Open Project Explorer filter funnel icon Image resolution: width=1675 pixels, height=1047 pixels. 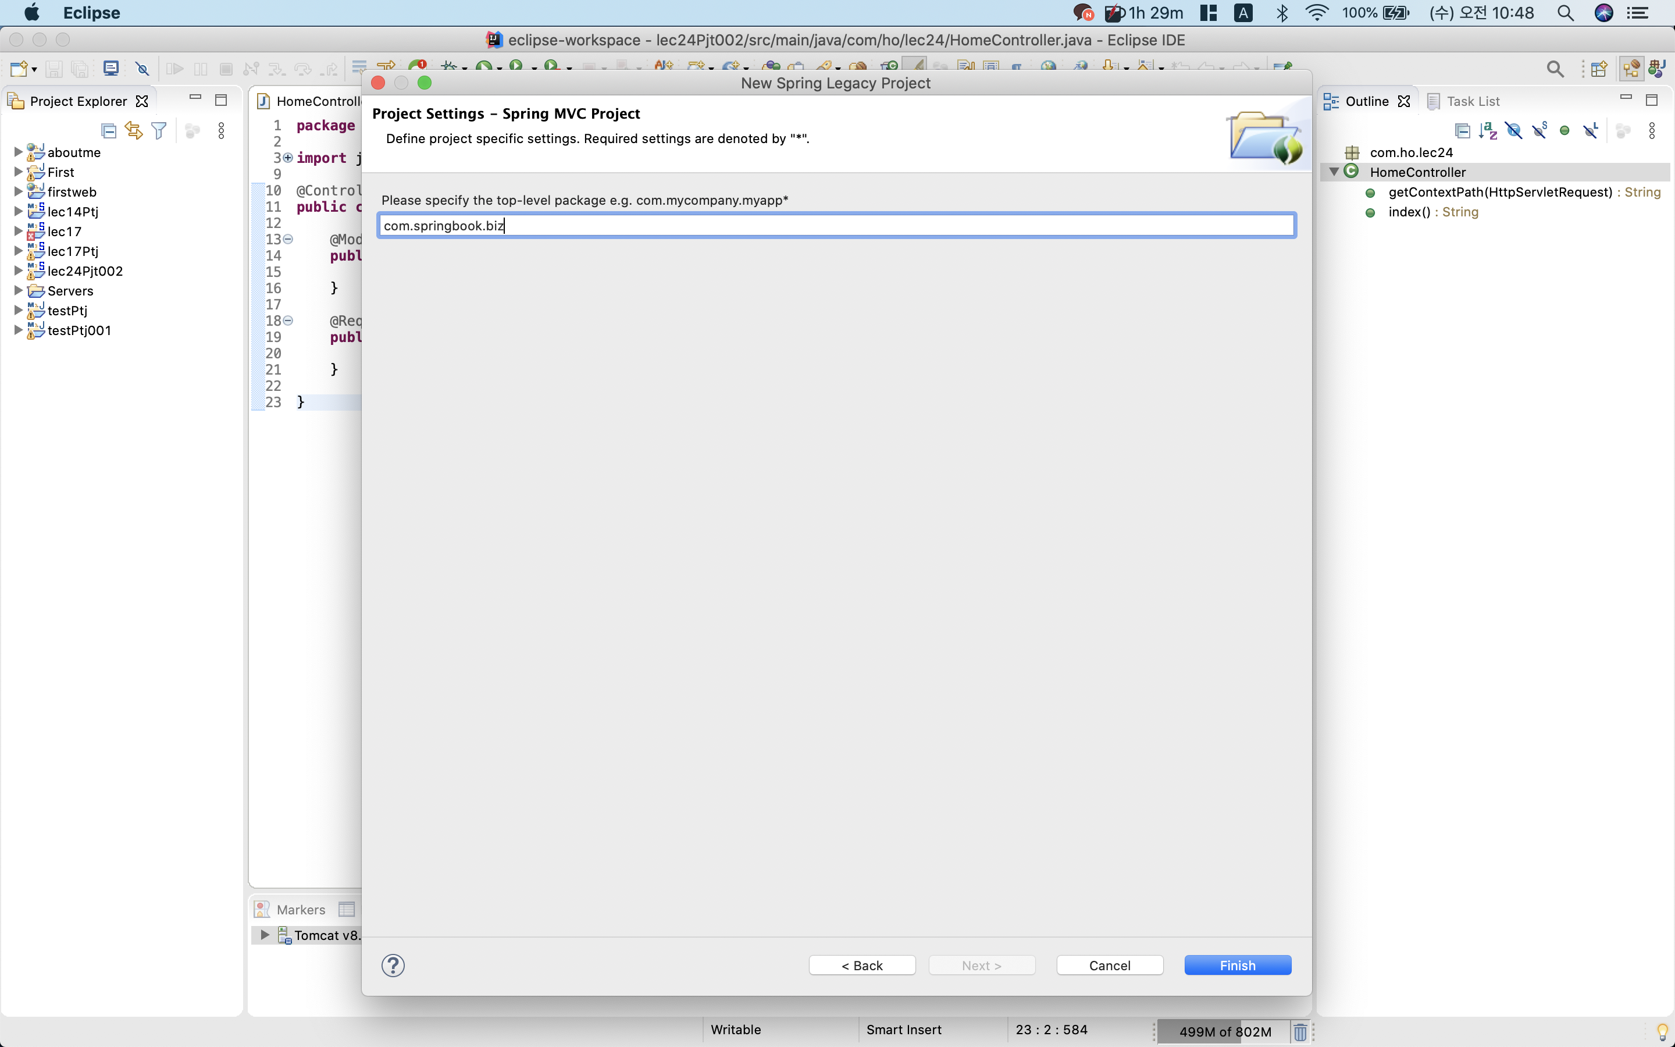(x=159, y=130)
